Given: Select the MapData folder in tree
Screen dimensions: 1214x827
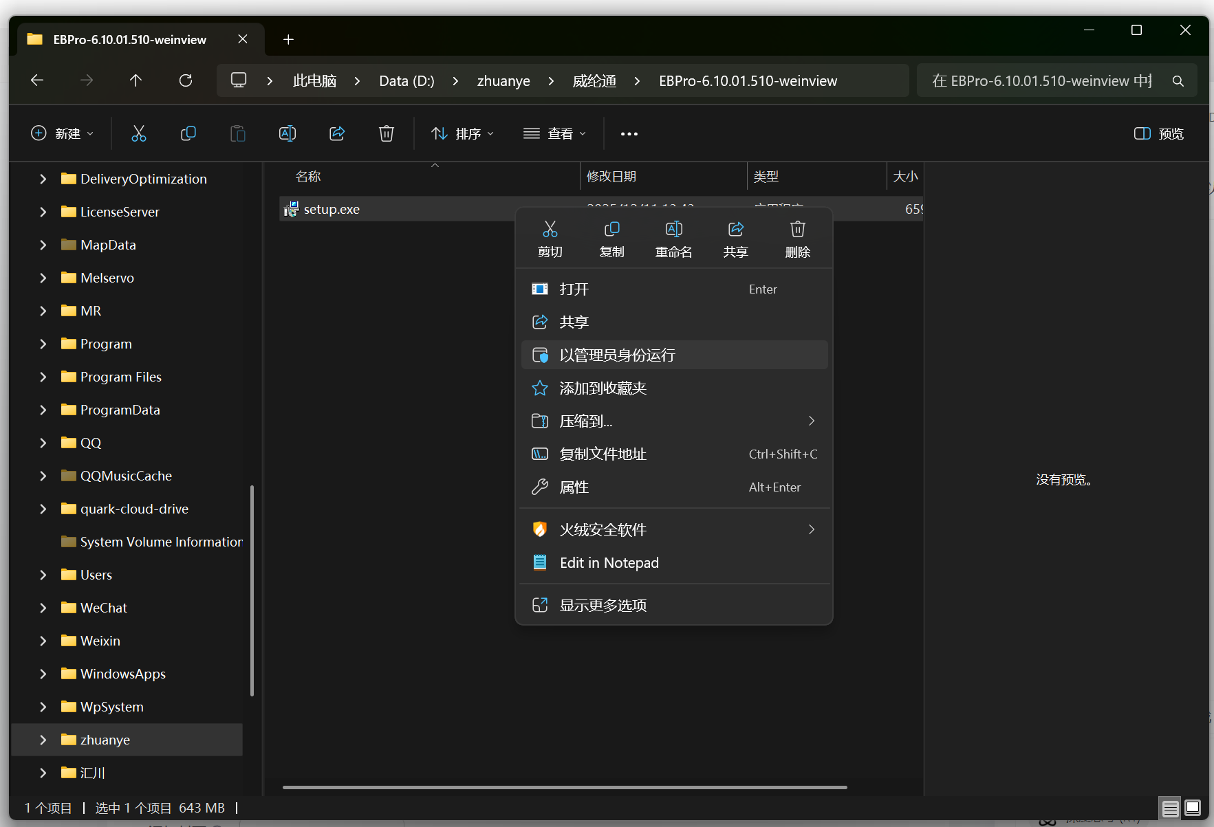Looking at the screenshot, I should click(108, 245).
